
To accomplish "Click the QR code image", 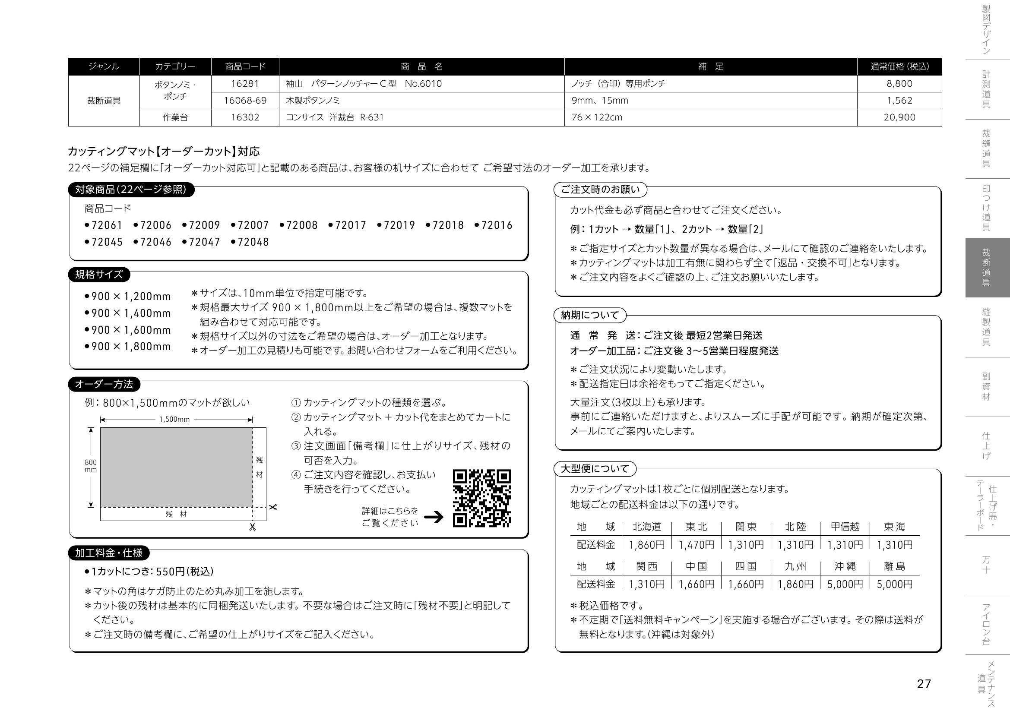I will (482, 498).
